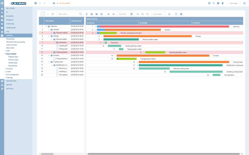The width and height of the screenshot is (249, 155).
Task: Open the MASTER DATA section
Action: pyautogui.click(x=11, y=81)
